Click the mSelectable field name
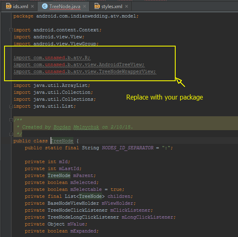The height and width of the screenshot is (237, 238). 86,189
